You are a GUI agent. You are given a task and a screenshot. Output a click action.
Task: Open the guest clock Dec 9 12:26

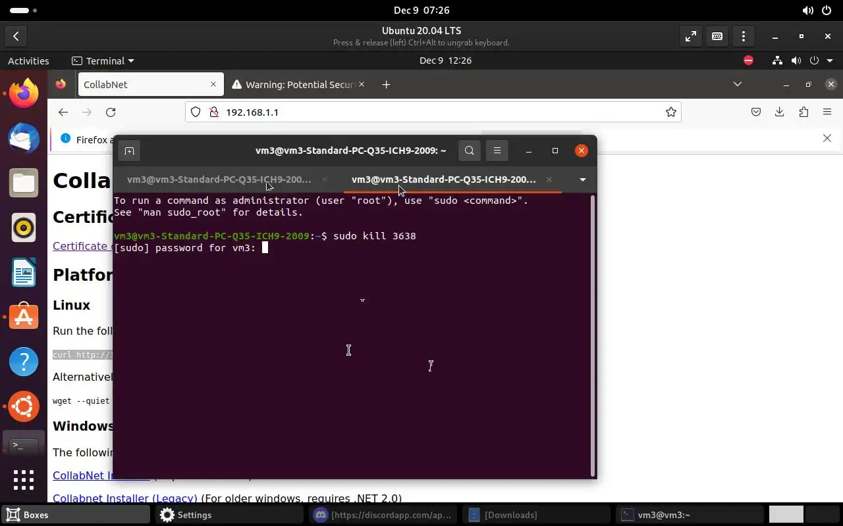(x=445, y=60)
